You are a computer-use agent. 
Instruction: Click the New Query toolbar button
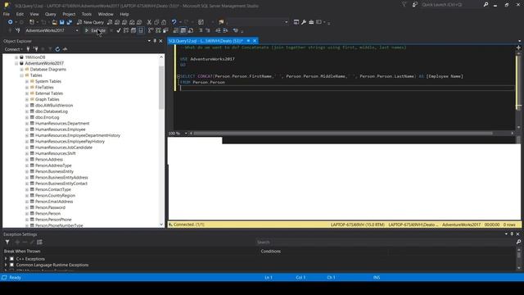[x=90, y=22]
